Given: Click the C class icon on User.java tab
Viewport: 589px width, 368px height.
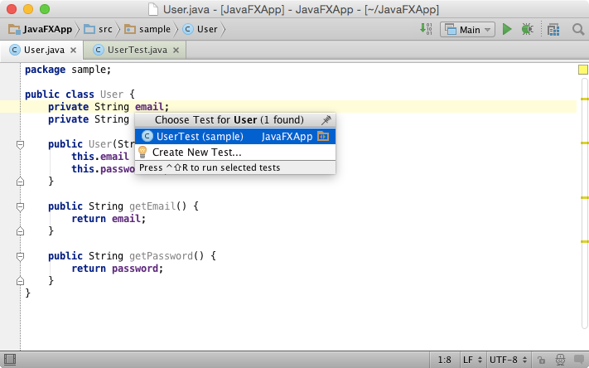Looking at the screenshot, I should (x=15, y=50).
